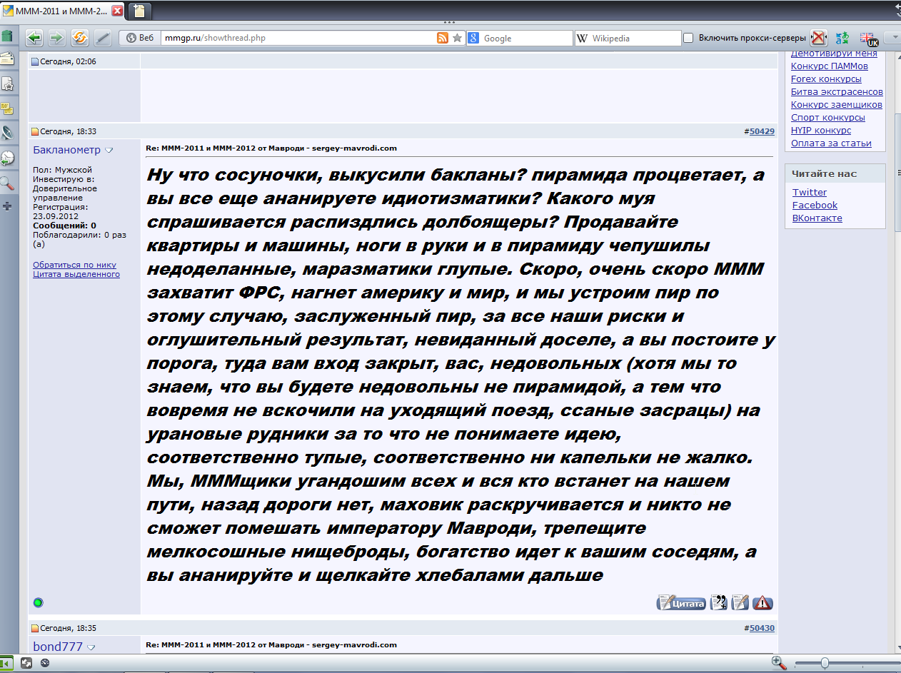Open the ВКонтакте link
Screen dimensions: 901x673
coord(817,218)
